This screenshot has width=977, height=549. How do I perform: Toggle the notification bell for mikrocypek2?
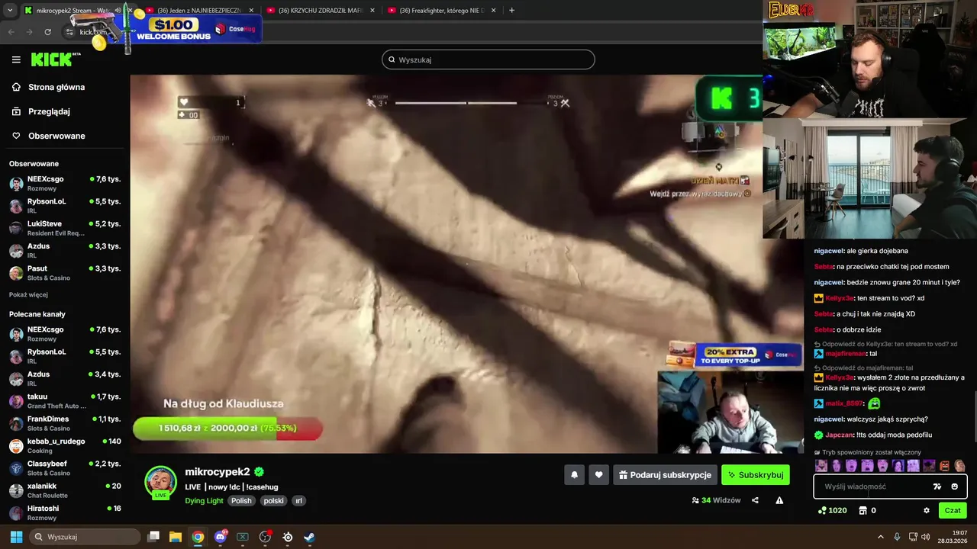tap(575, 475)
